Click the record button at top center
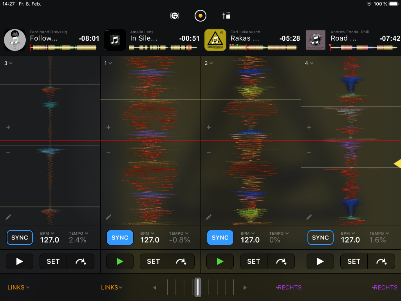Image resolution: width=401 pixels, height=301 pixels. click(x=200, y=16)
